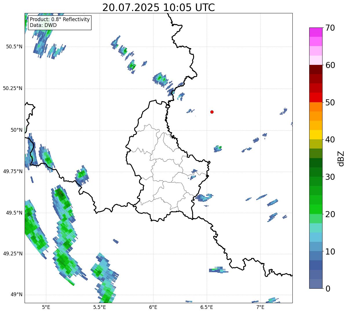Click the magenta top colorbar segment

click(x=316, y=32)
